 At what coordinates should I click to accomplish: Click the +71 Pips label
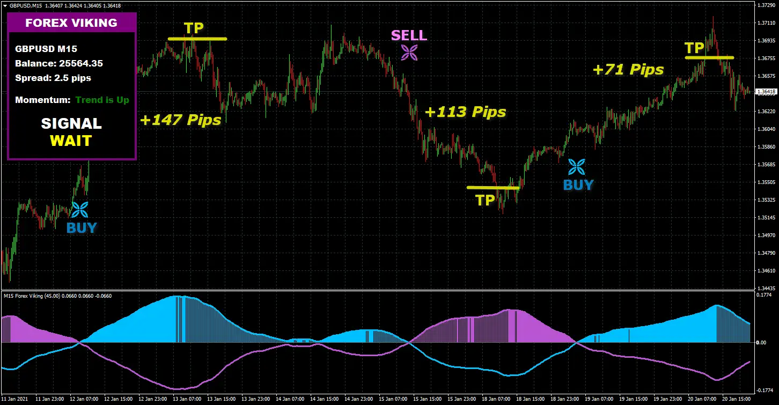628,69
